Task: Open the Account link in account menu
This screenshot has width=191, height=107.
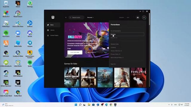Action: coord(114,38)
